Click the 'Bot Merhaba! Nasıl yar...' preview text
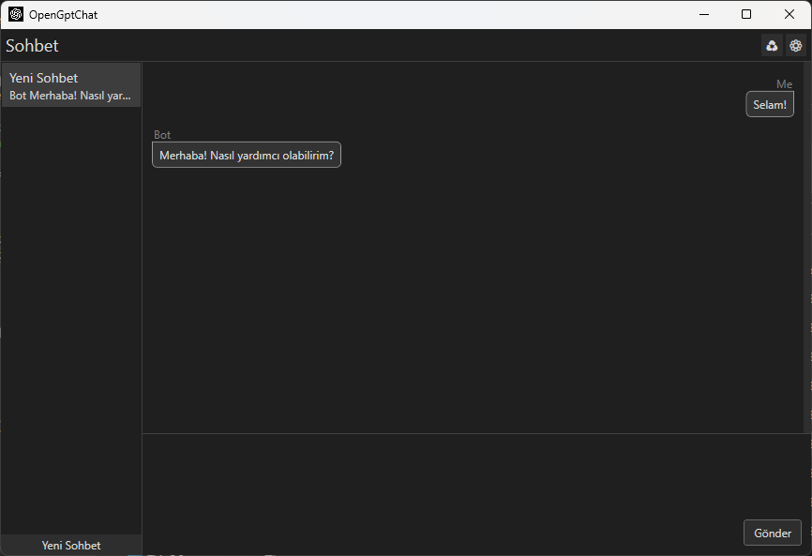The width and height of the screenshot is (812, 556). 70,96
